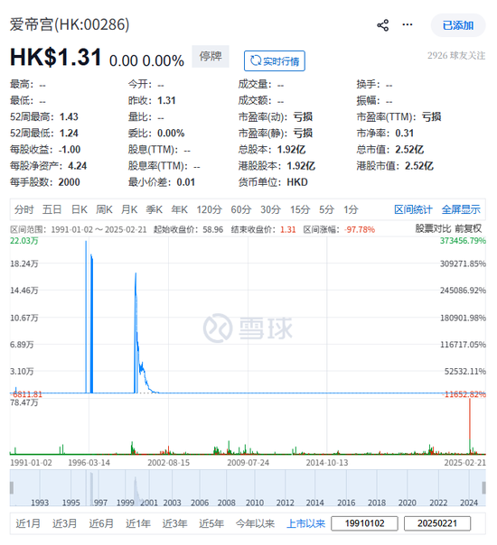Select the 今年以来 time range
The height and width of the screenshot is (545, 497).
pyautogui.click(x=255, y=523)
